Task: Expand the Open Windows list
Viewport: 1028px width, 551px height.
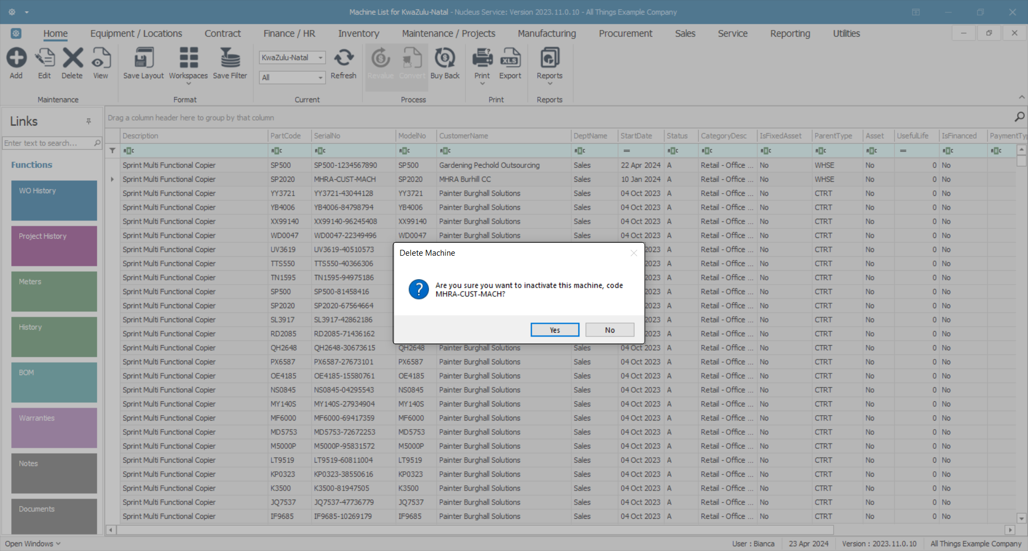Action: click(33, 544)
